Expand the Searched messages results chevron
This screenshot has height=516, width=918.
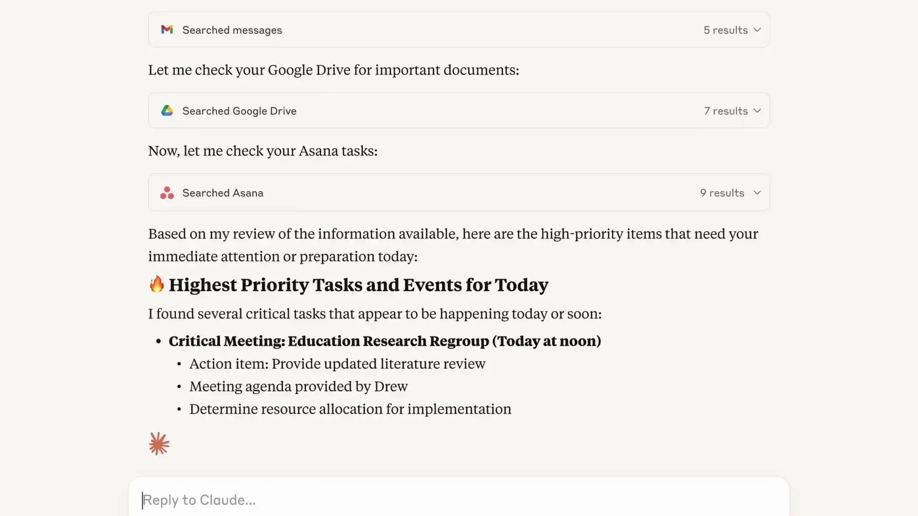(757, 30)
